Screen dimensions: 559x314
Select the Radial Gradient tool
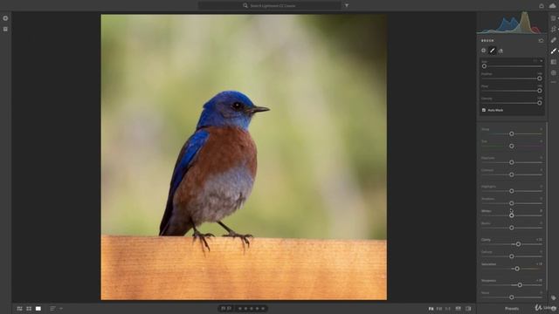coord(553,72)
